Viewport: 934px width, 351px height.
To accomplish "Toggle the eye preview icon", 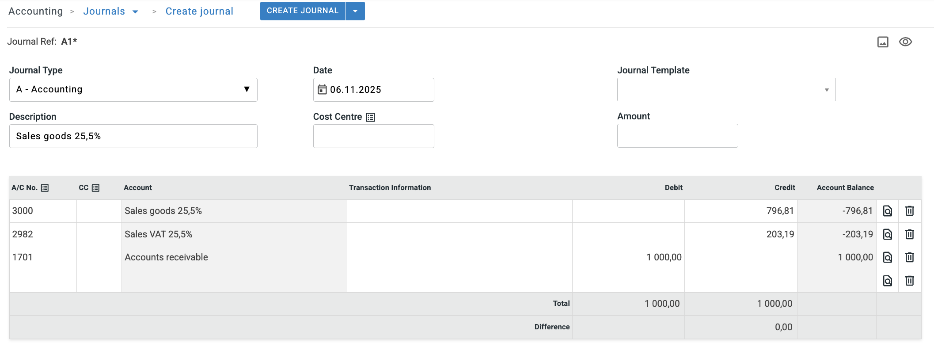I will click(x=905, y=42).
